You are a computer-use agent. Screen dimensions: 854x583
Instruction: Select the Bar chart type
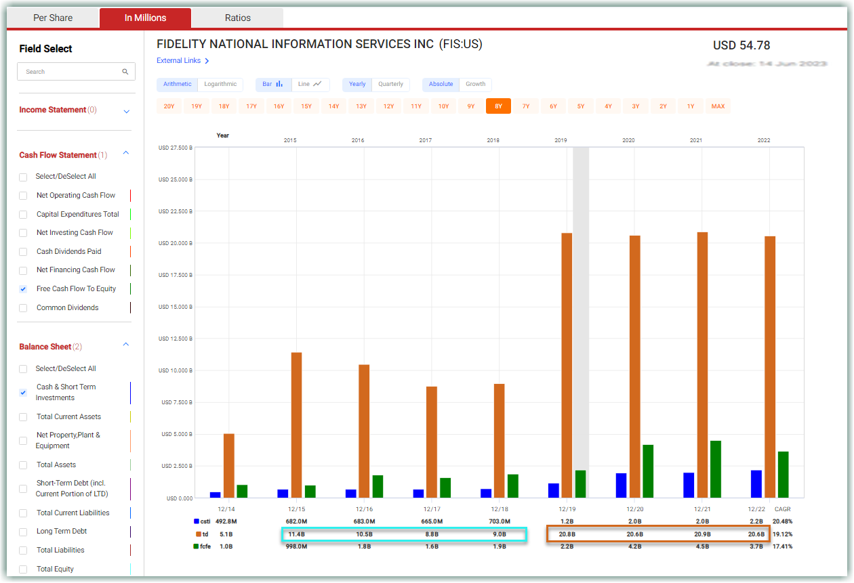click(x=273, y=85)
